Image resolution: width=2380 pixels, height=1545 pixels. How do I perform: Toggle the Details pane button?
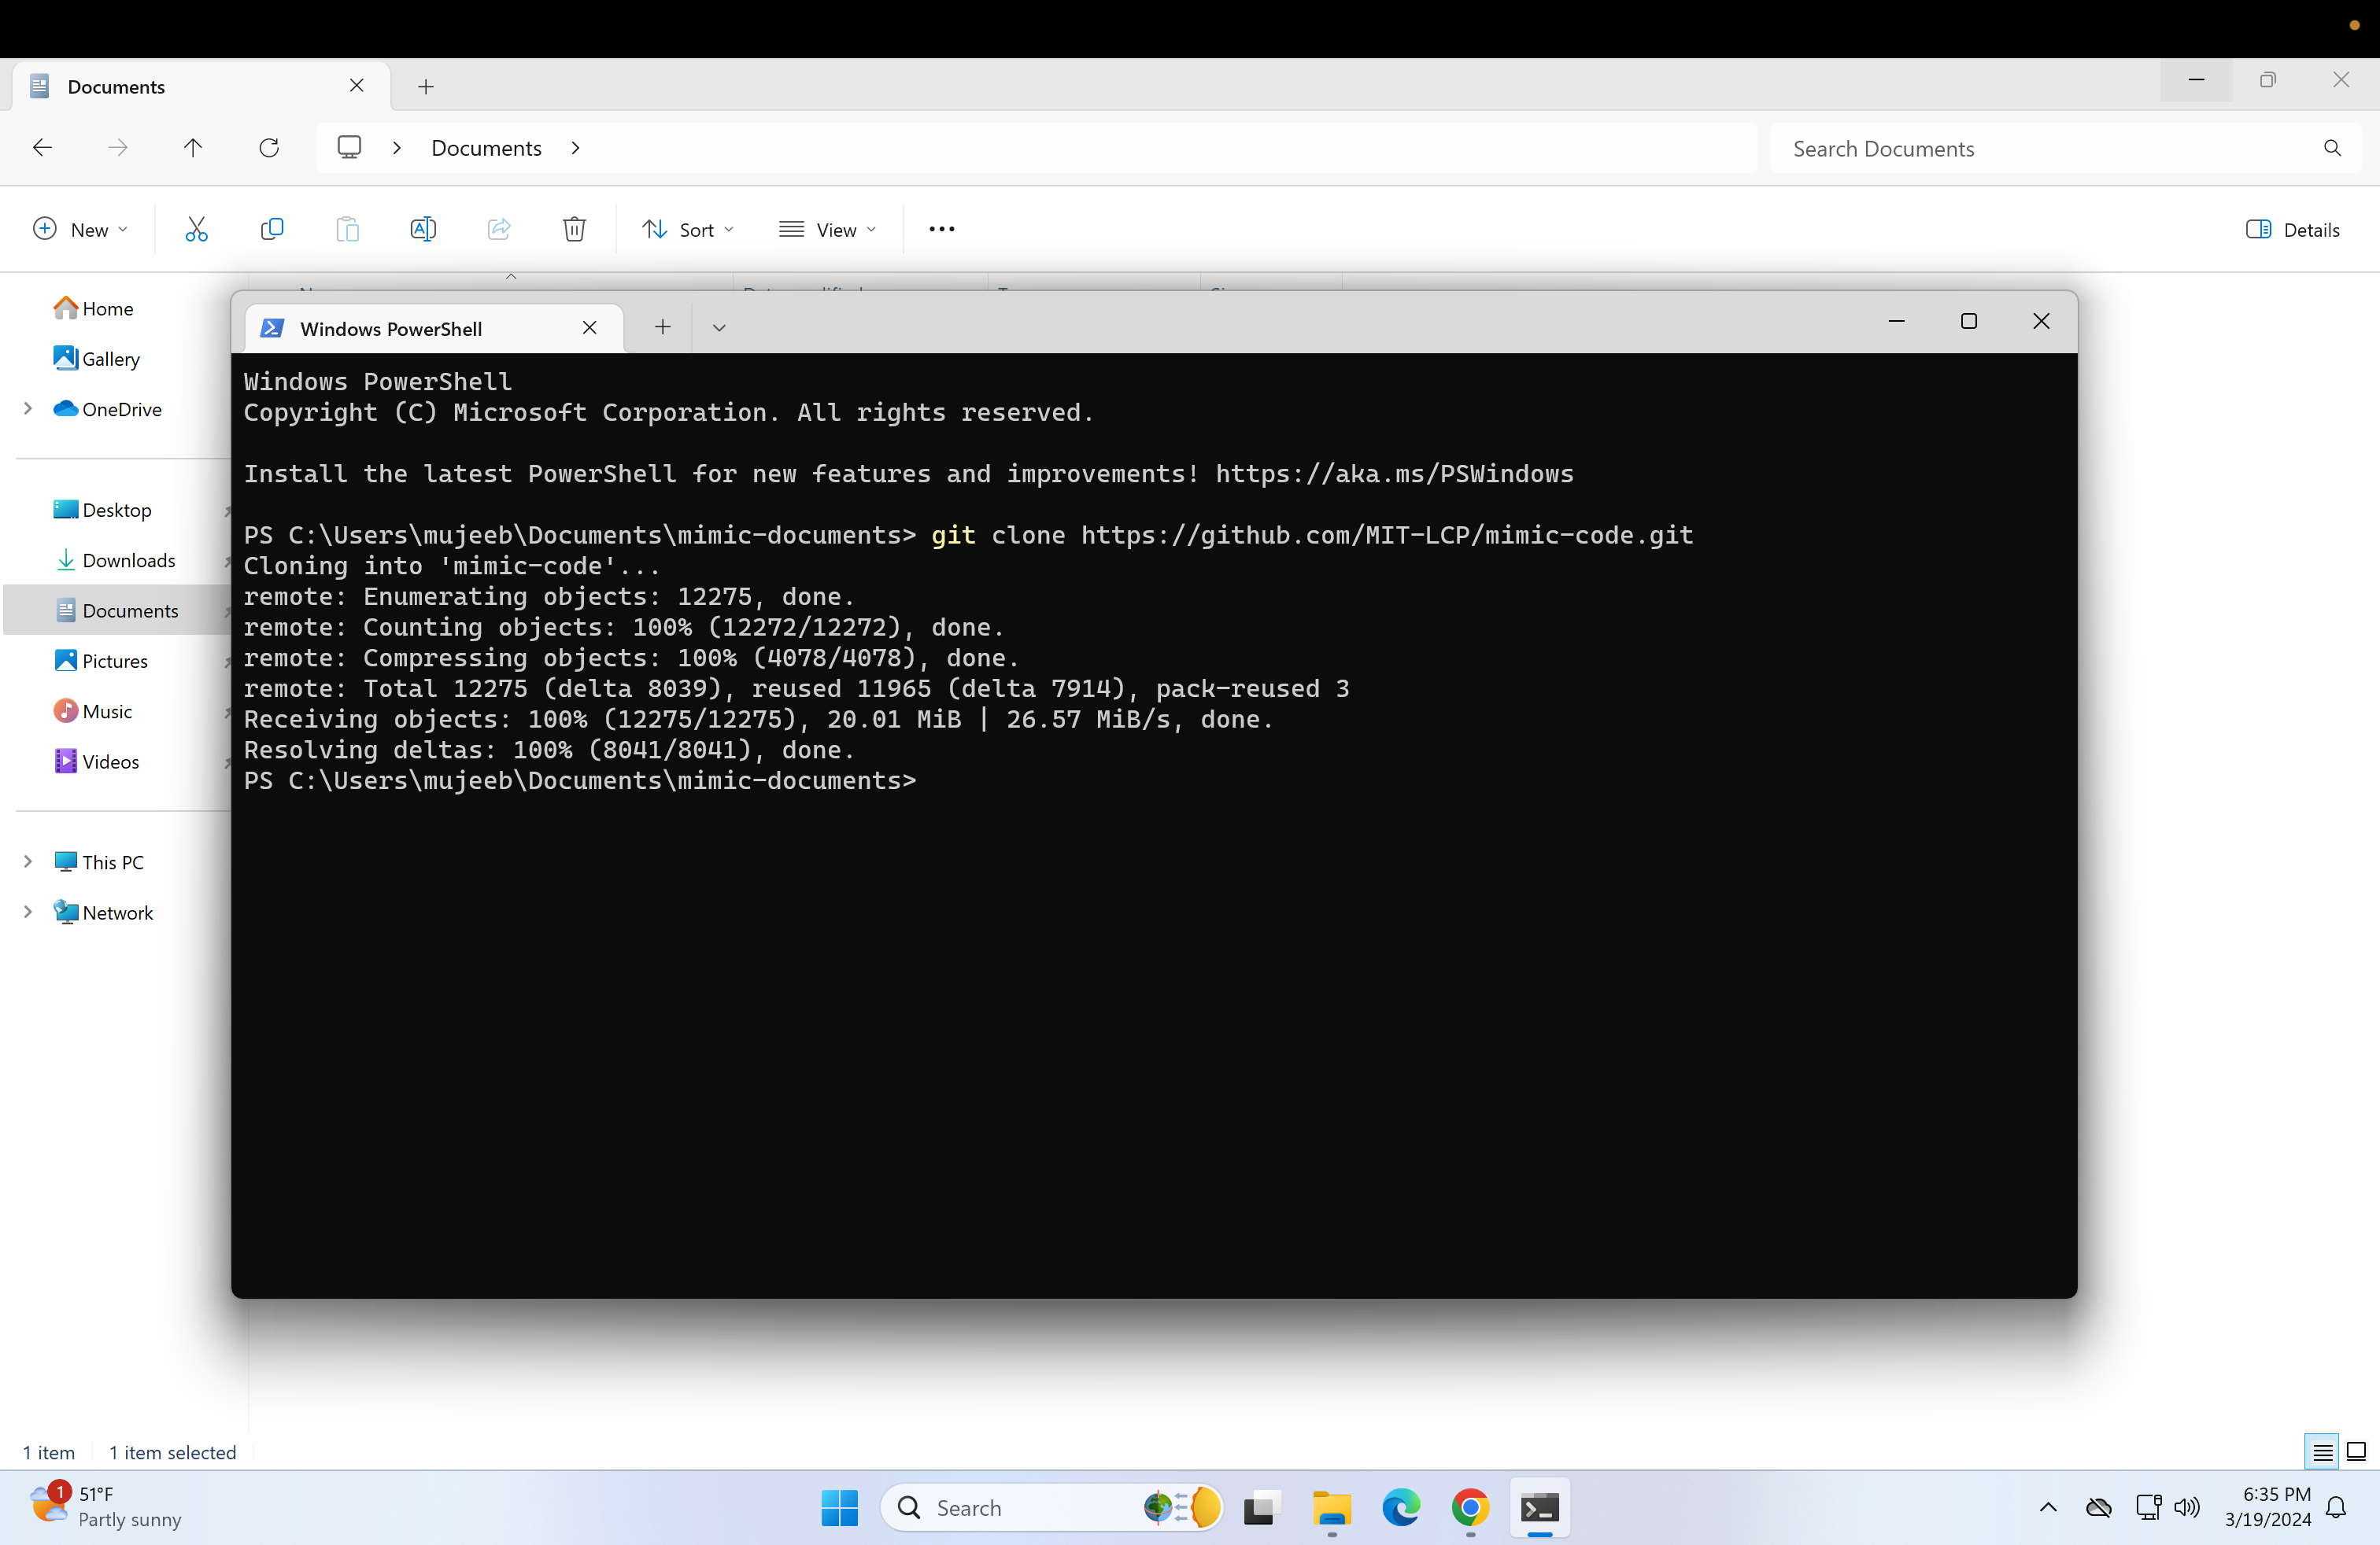[x=2292, y=230]
